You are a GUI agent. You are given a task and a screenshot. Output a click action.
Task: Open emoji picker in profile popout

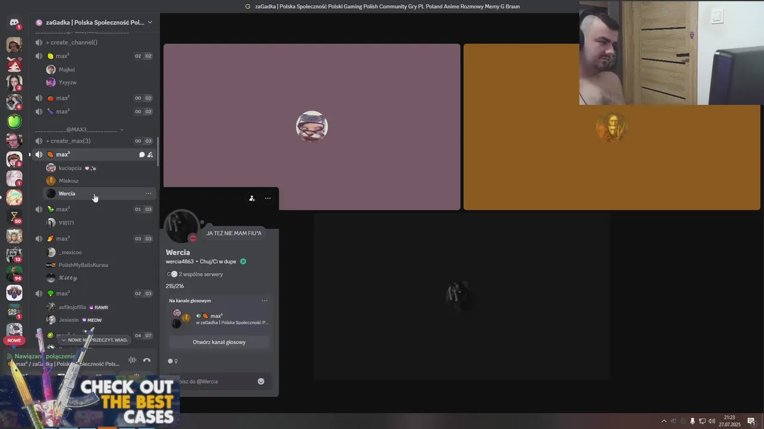(261, 381)
